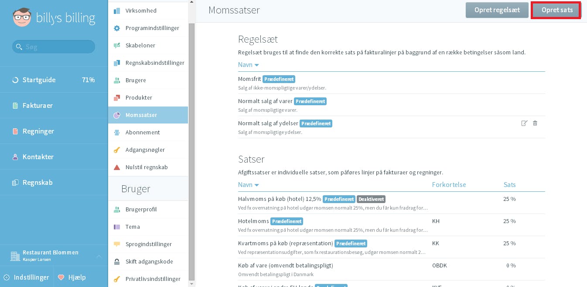Click the settings menu scroll up arrow
The height and width of the screenshot is (287, 587).
[x=191, y=3]
